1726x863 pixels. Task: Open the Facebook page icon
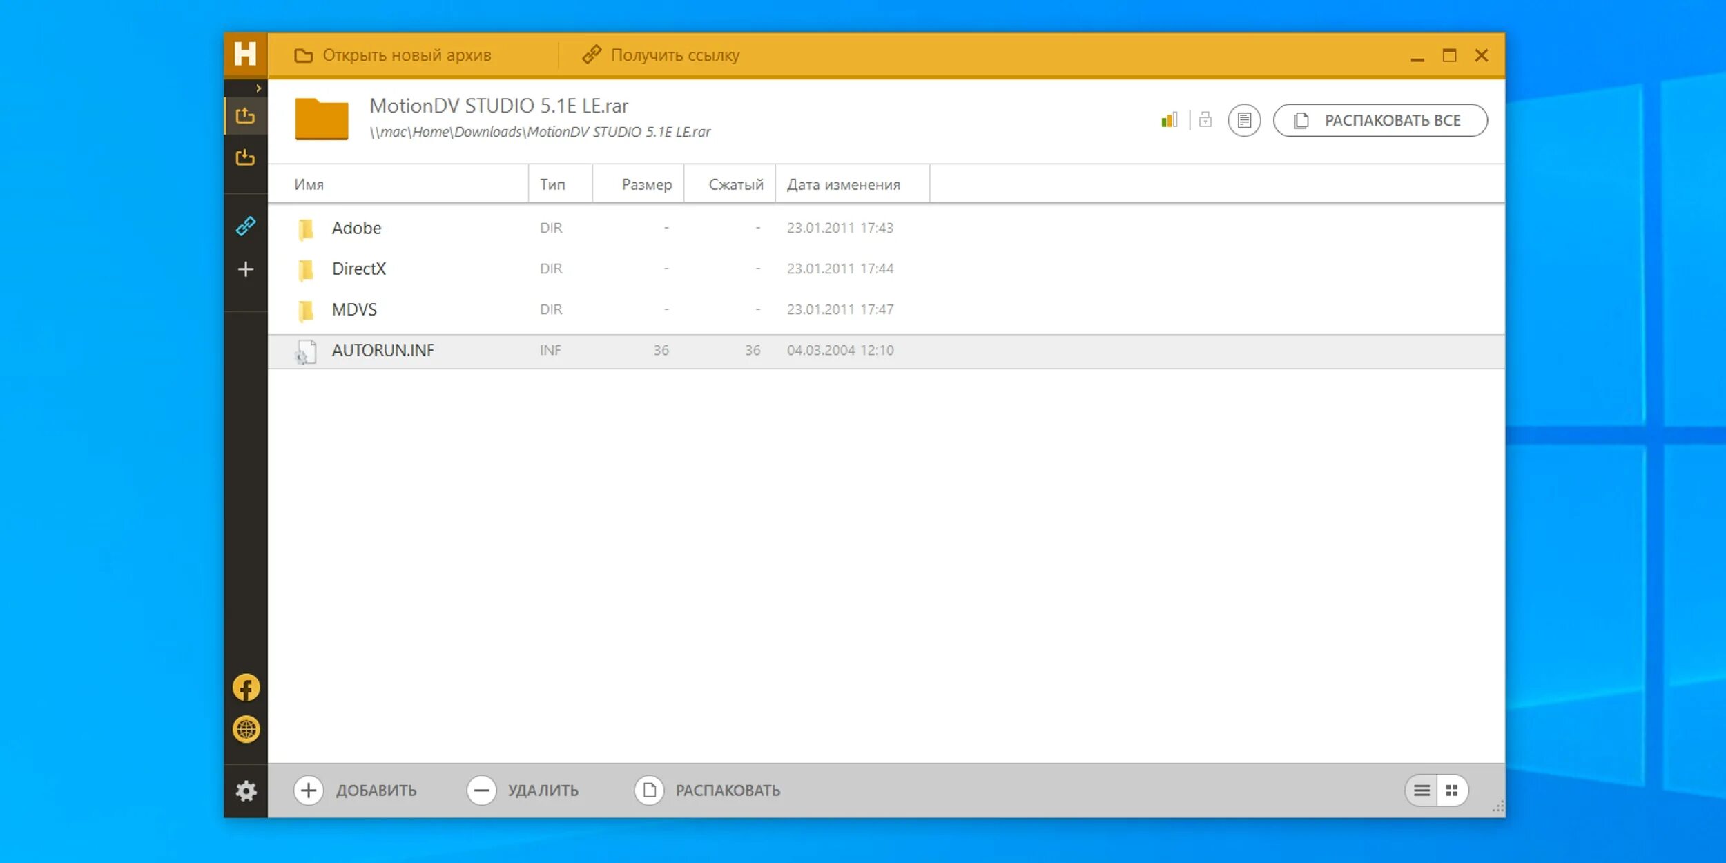tap(246, 688)
